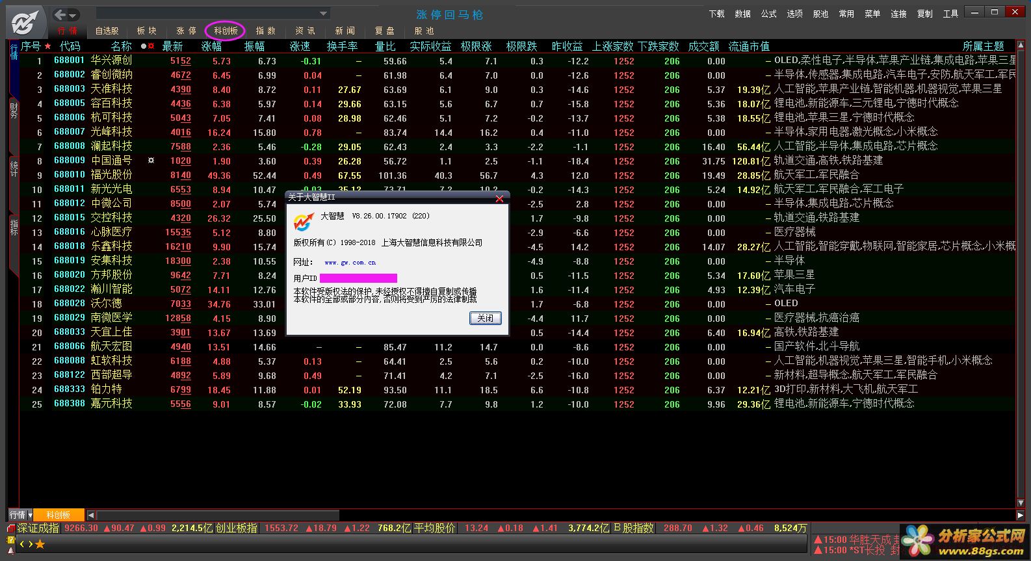This screenshot has height=561, width=1031.
Task: Click the horizontal scrollbar left arrow
Action: coord(91,515)
